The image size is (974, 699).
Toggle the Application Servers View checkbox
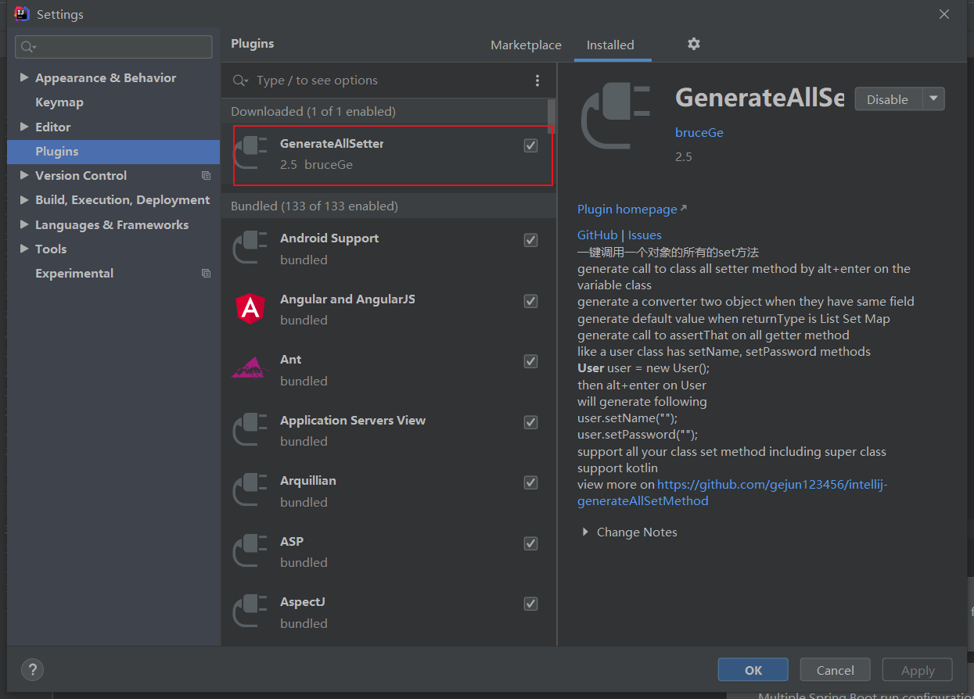pos(530,422)
